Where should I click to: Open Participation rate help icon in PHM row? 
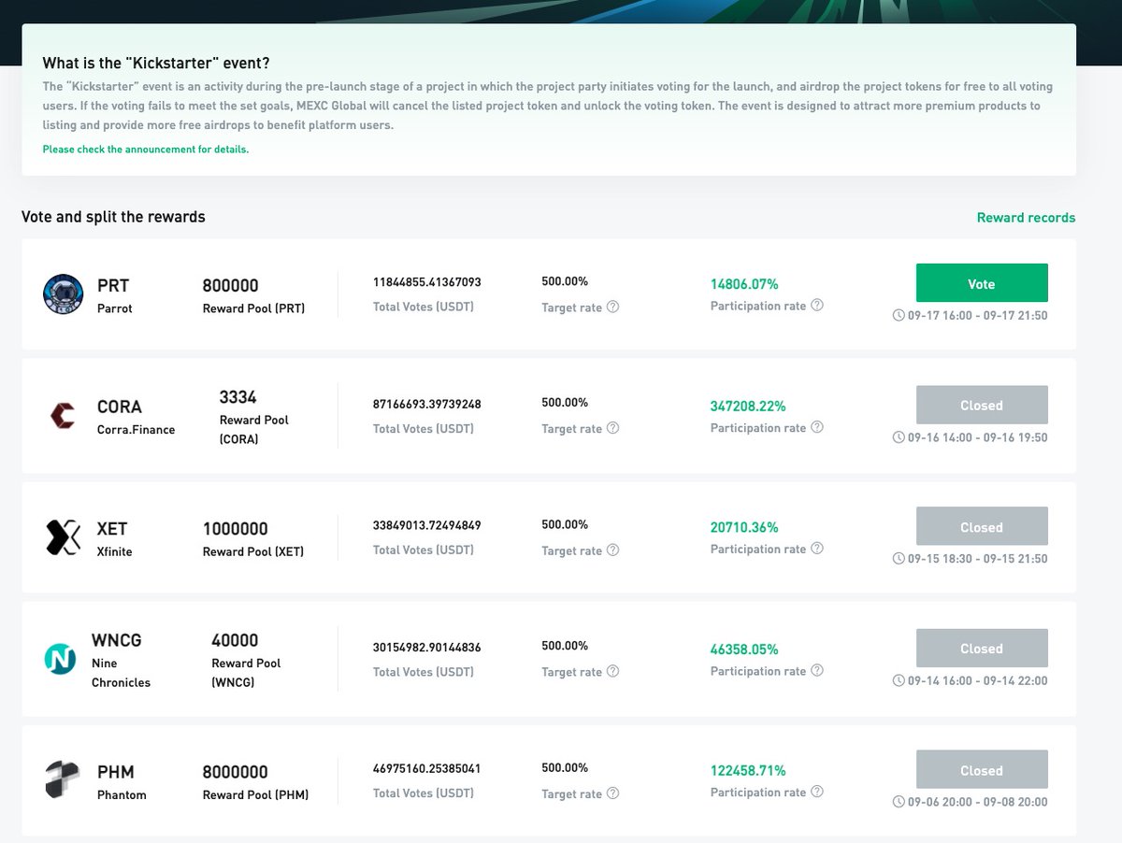click(817, 792)
